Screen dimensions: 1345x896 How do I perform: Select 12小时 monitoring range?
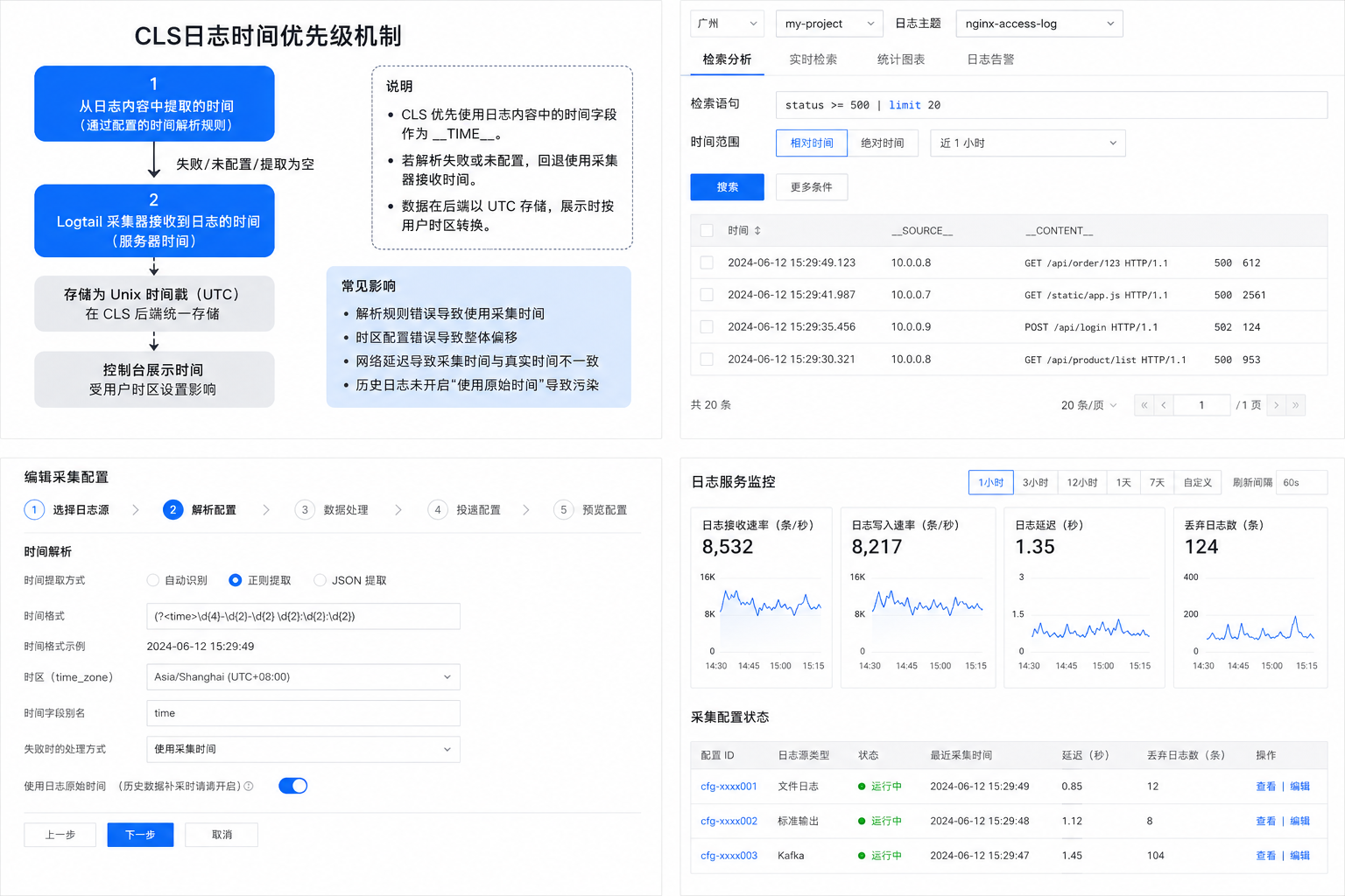(1082, 482)
